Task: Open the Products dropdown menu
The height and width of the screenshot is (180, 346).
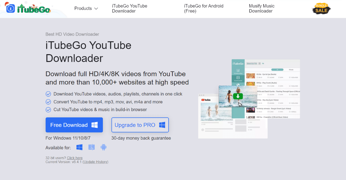Action: coord(86,8)
